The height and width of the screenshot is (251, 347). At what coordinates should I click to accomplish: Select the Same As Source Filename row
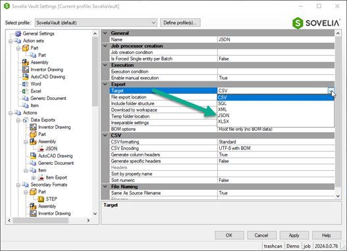click(222, 193)
